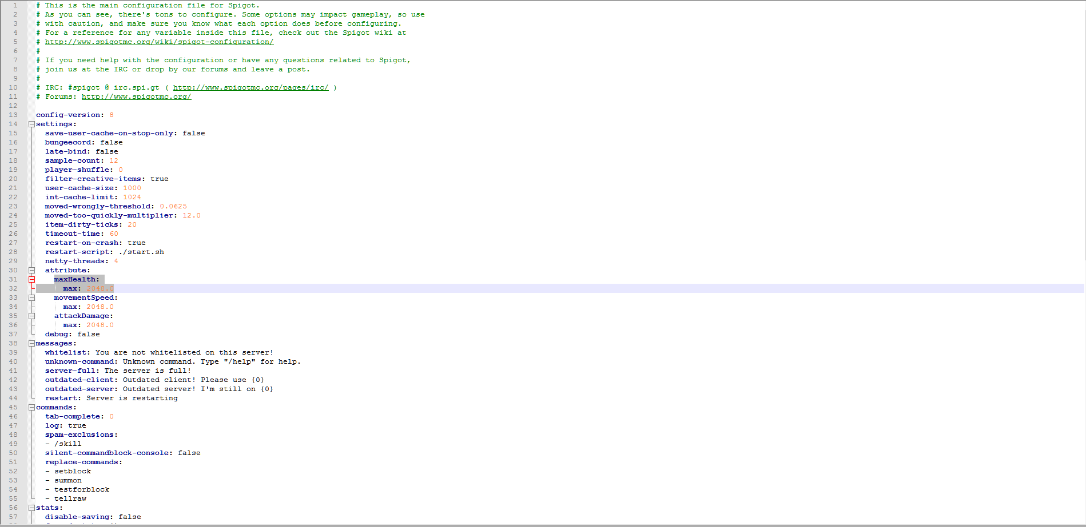Image resolution: width=1086 pixels, height=527 pixels.
Task: Click the save-user-cache-on-stop-only key
Action: point(110,133)
